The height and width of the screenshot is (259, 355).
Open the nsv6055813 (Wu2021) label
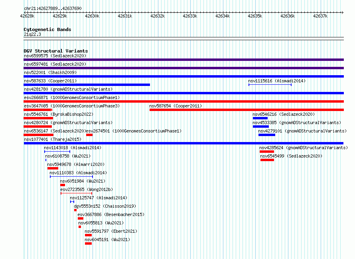tap(101, 223)
